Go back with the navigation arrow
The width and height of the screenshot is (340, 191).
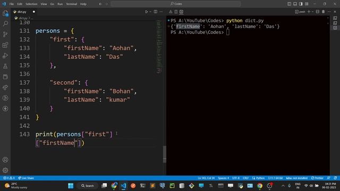pyautogui.click(x=100, y=4)
